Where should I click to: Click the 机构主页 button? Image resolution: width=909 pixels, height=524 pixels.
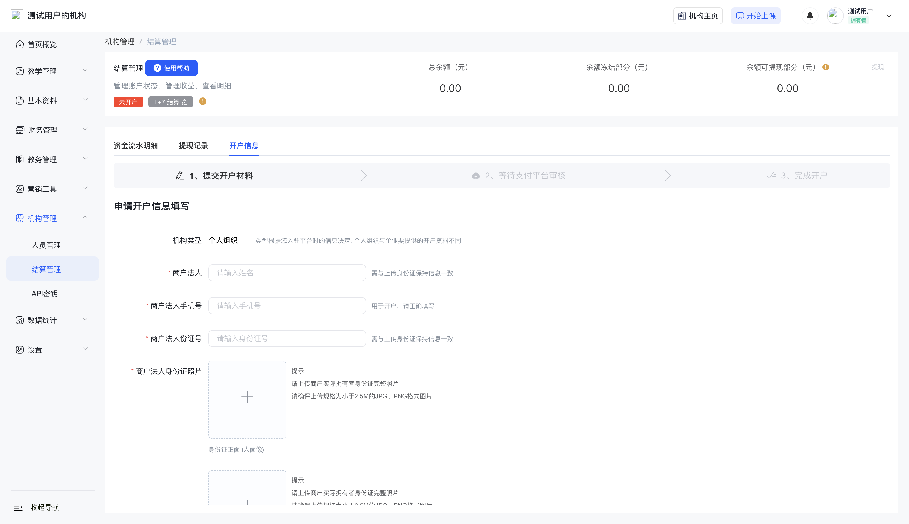pos(698,16)
